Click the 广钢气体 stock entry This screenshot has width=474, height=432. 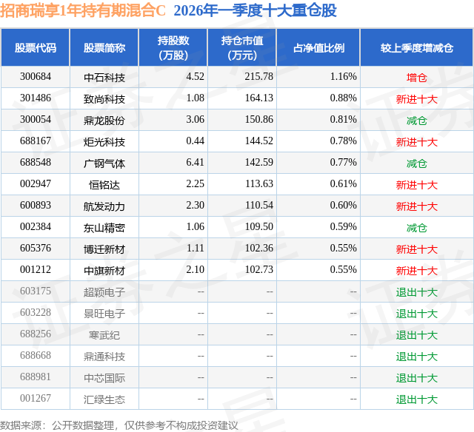pos(104,163)
